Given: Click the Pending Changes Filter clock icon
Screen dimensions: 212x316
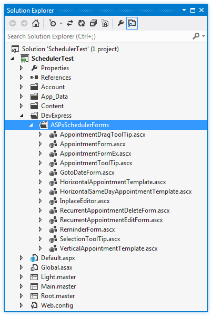Looking at the screenshot, I should click(x=53, y=23).
